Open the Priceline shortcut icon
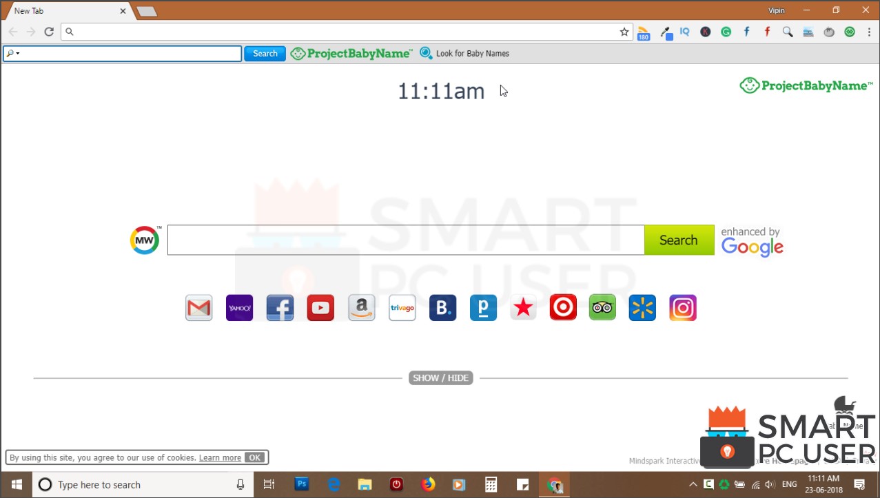This screenshot has width=880, height=498. (483, 308)
